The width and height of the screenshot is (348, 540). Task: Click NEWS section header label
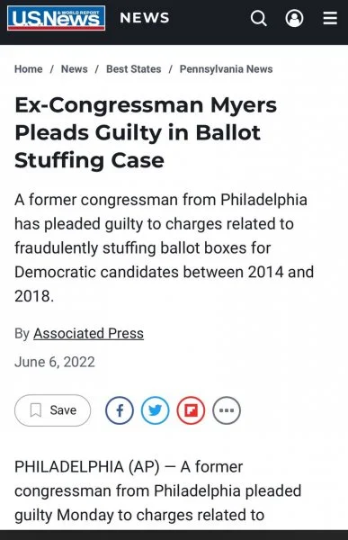coord(145,18)
